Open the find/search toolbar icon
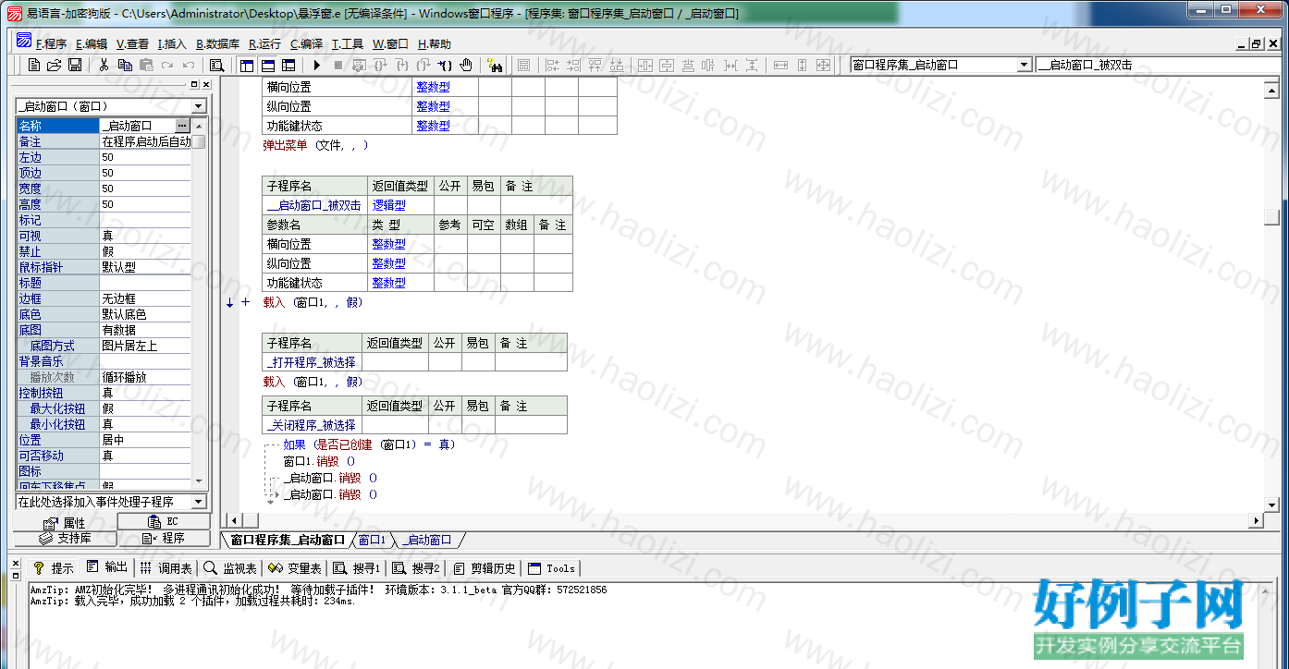This screenshot has height=669, width=1289. (217, 65)
